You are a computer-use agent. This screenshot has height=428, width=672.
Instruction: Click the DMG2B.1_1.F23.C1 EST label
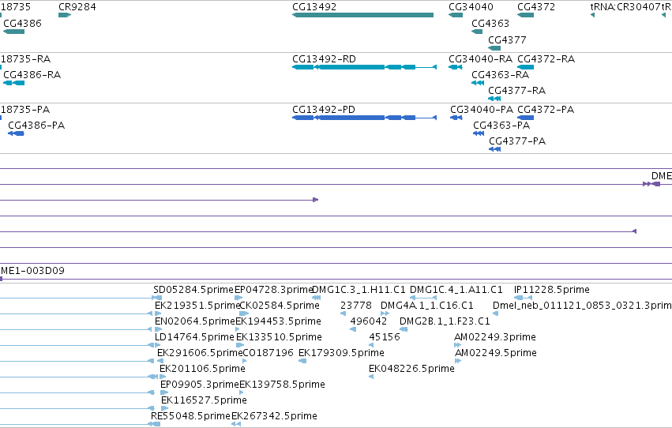(x=445, y=321)
